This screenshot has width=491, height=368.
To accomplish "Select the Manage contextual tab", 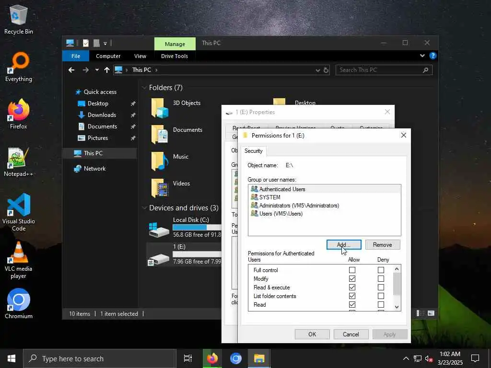I will [175, 44].
